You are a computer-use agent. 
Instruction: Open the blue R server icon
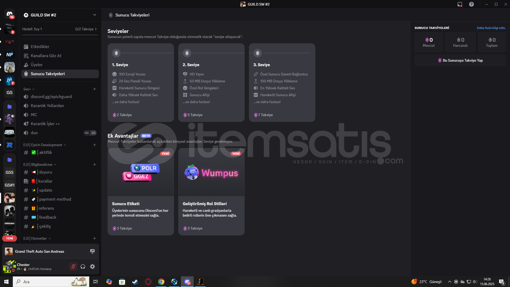point(10,145)
